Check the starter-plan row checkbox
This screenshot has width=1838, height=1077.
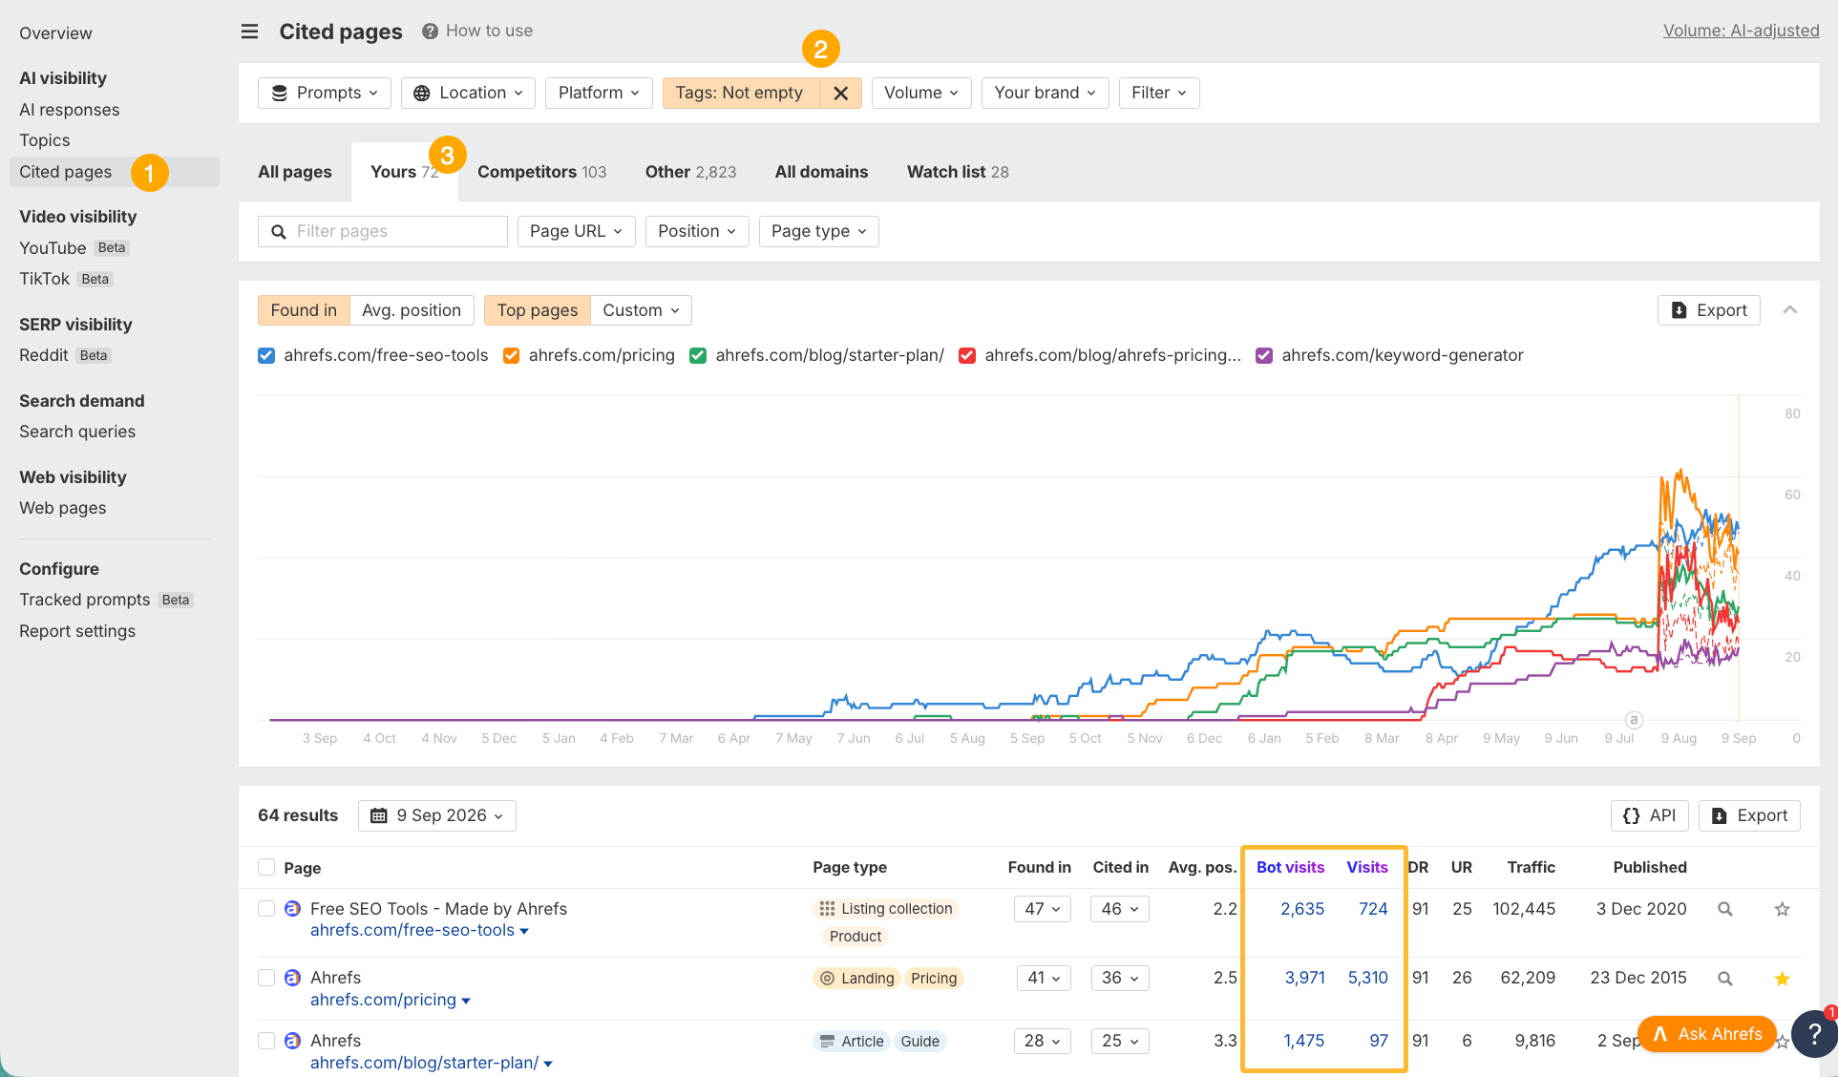(266, 1041)
